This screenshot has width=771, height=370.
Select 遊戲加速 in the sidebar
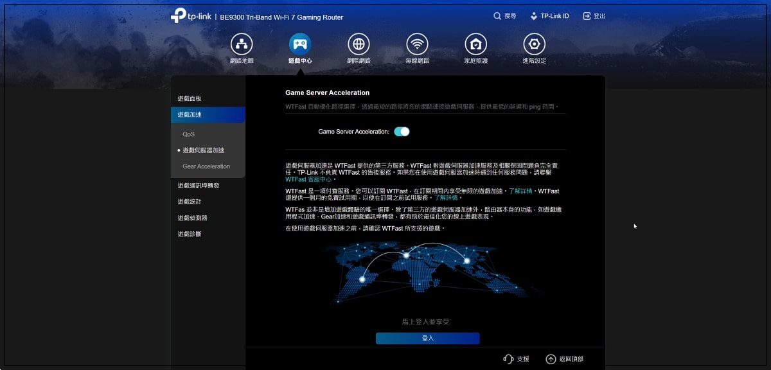[208, 114]
